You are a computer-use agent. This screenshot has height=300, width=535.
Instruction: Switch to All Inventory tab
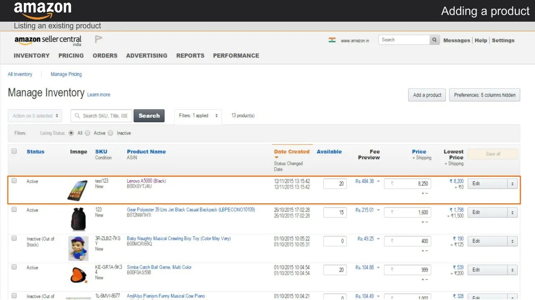tap(20, 74)
